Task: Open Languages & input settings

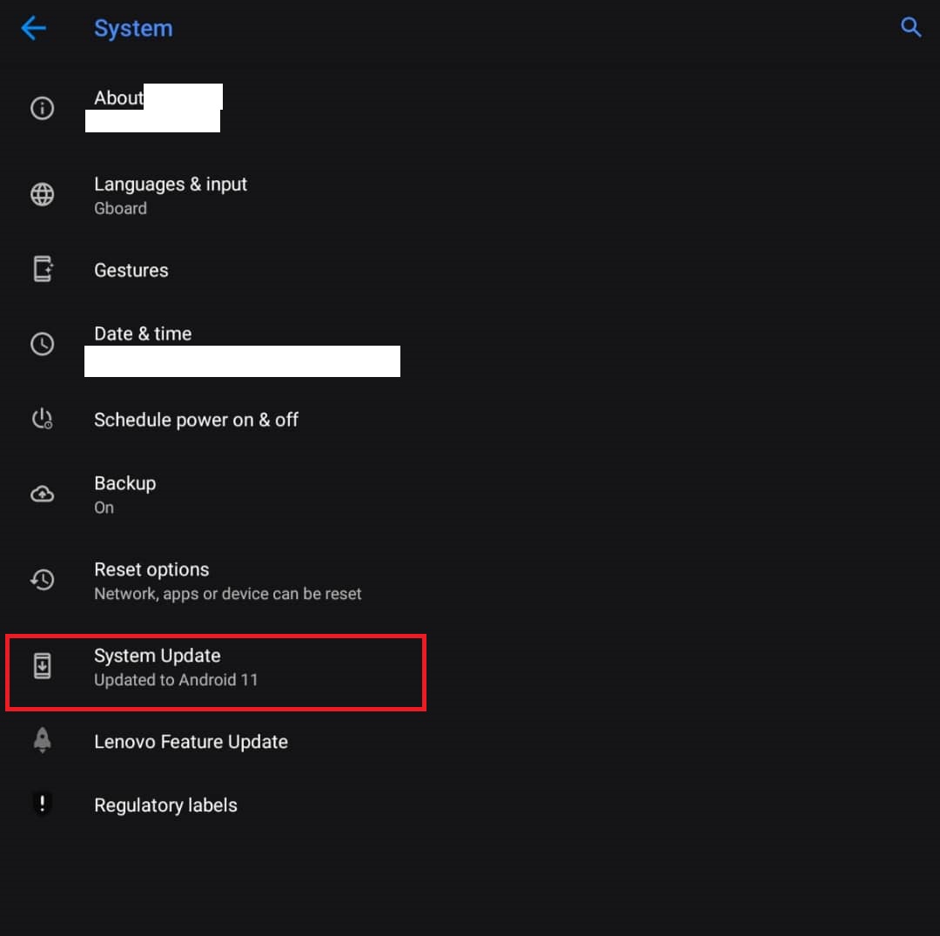Action: coord(171,194)
